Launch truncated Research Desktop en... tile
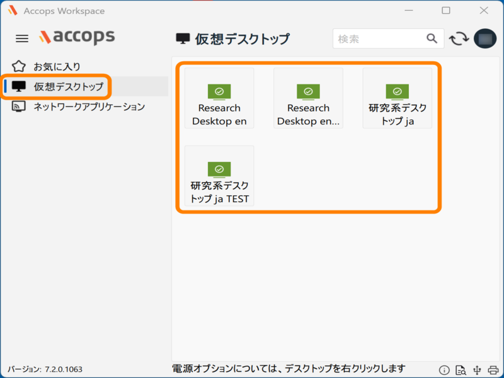Viewport: 504px width, 378px height. (x=308, y=98)
